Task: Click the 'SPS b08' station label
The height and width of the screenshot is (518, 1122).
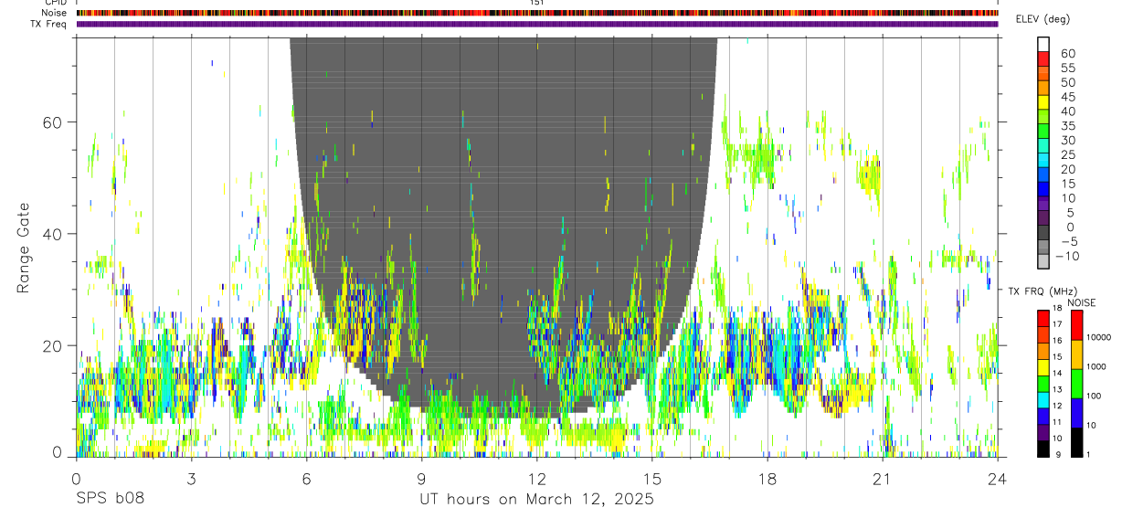Action: (x=110, y=499)
